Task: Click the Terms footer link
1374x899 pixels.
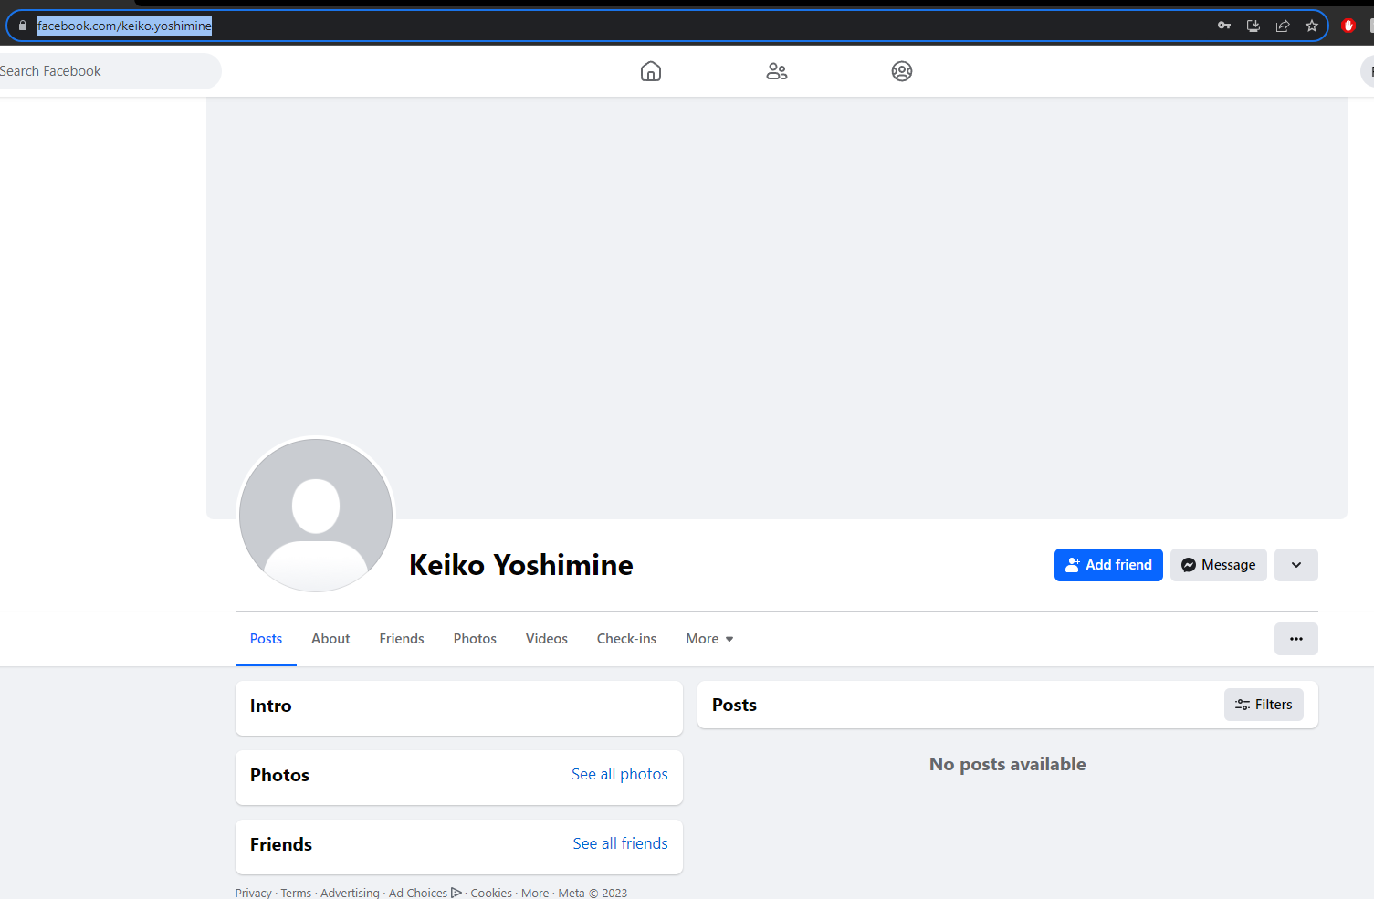Action: (x=296, y=893)
